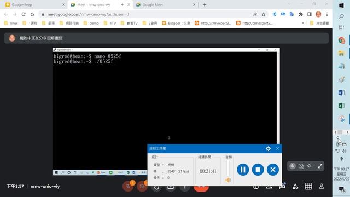This screenshot has width=350, height=197.
Task: Open the recorder toolbar settings gear
Action: tap(269, 148)
